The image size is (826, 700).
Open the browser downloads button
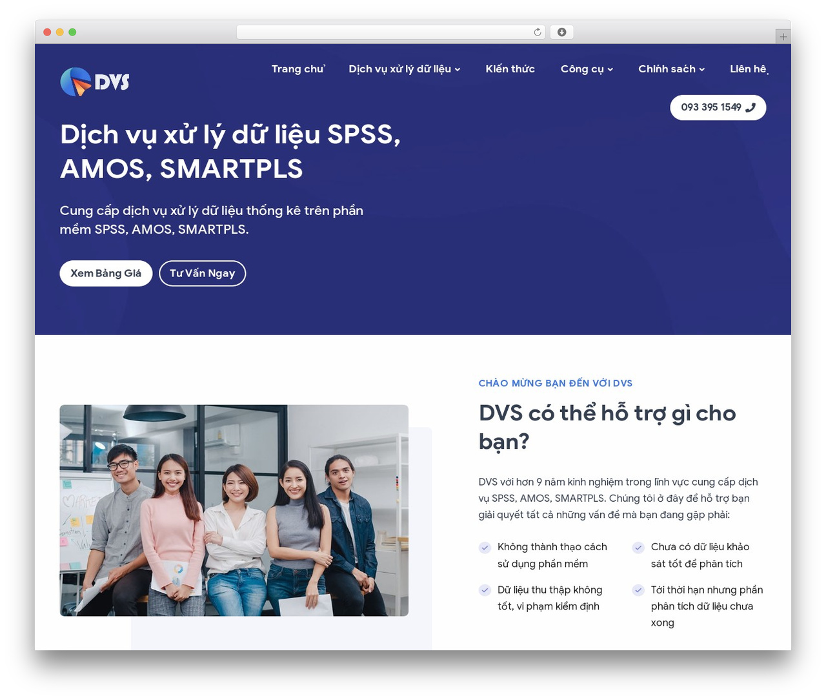(561, 32)
